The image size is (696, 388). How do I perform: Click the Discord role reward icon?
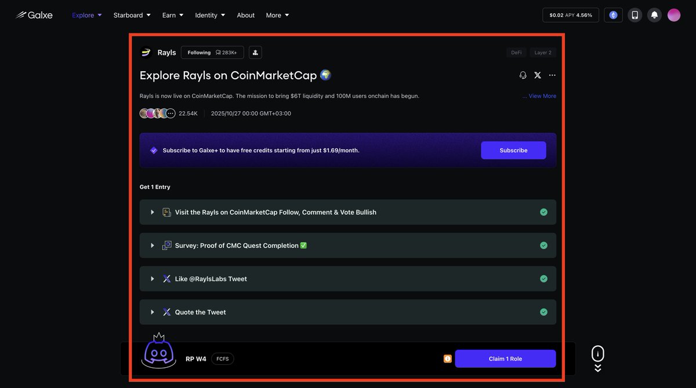coord(159,351)
